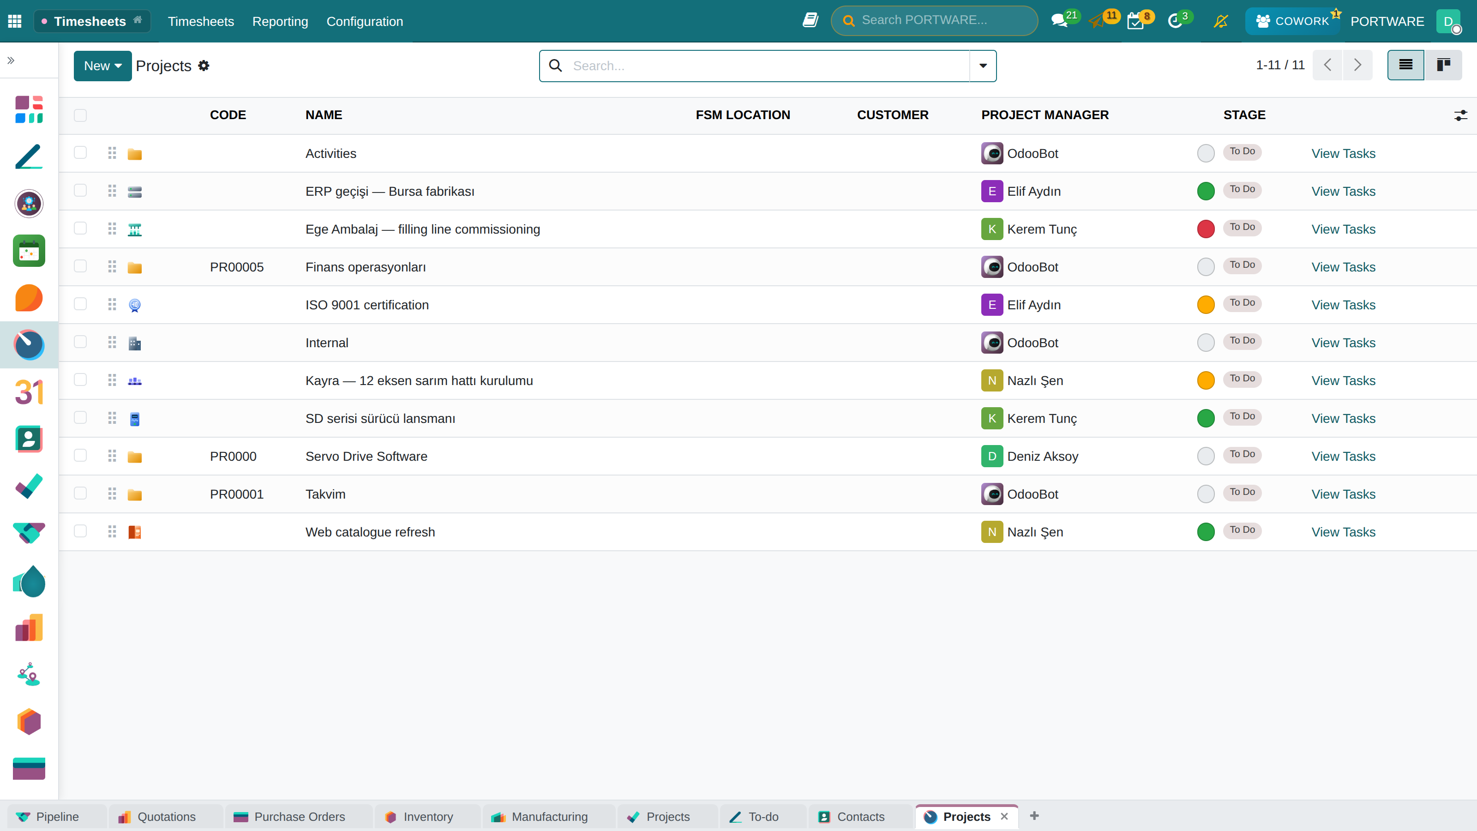Click View Tasks for Takvim

click(1344, 494)
